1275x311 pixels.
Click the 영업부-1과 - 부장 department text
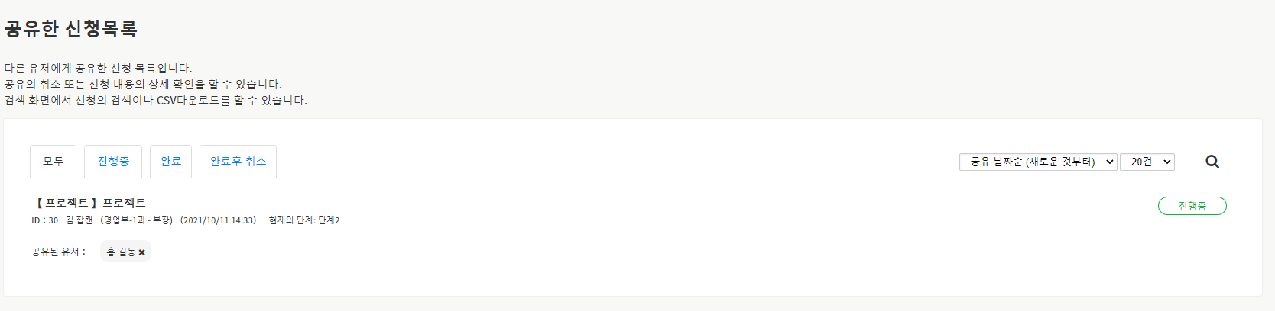point(137,220)
